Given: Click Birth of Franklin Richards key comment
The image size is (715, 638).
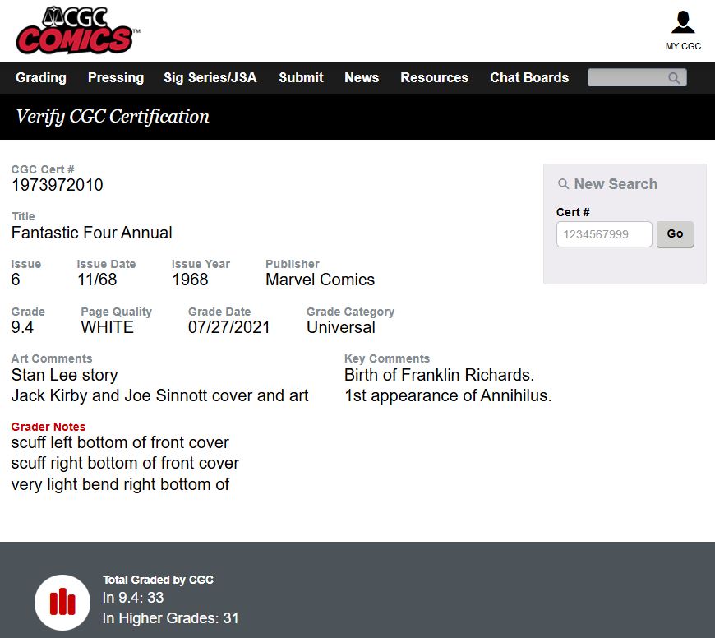Looking at the screenshot, I should click(439, 375).
